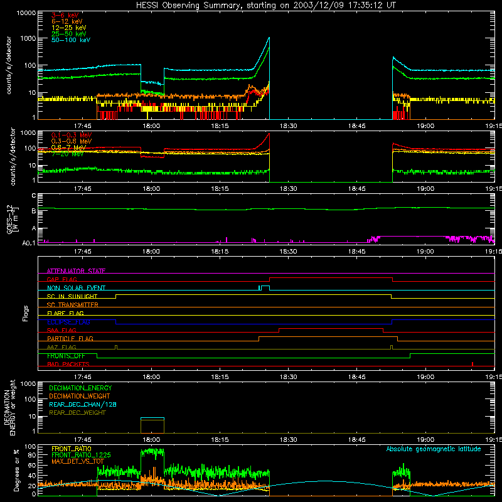Click the '80' y-axis tick label
This screenshot has height=502, width=502.
click(x=32, y=455)
